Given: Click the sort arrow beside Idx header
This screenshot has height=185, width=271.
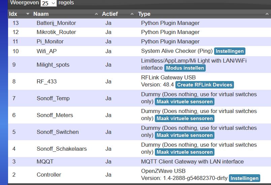Looking at the screenshot, I should [28, 14].
